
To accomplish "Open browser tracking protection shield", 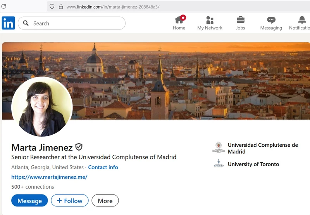I will pyautogui.click(x=52, y=7).
